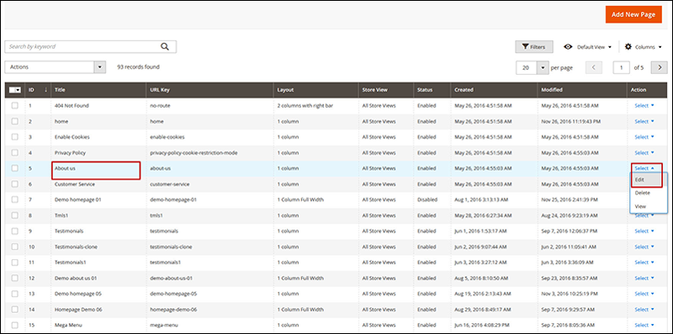The image size is (673, 334).
Task: Open the per page count dropdown
Action: point(543,67)
